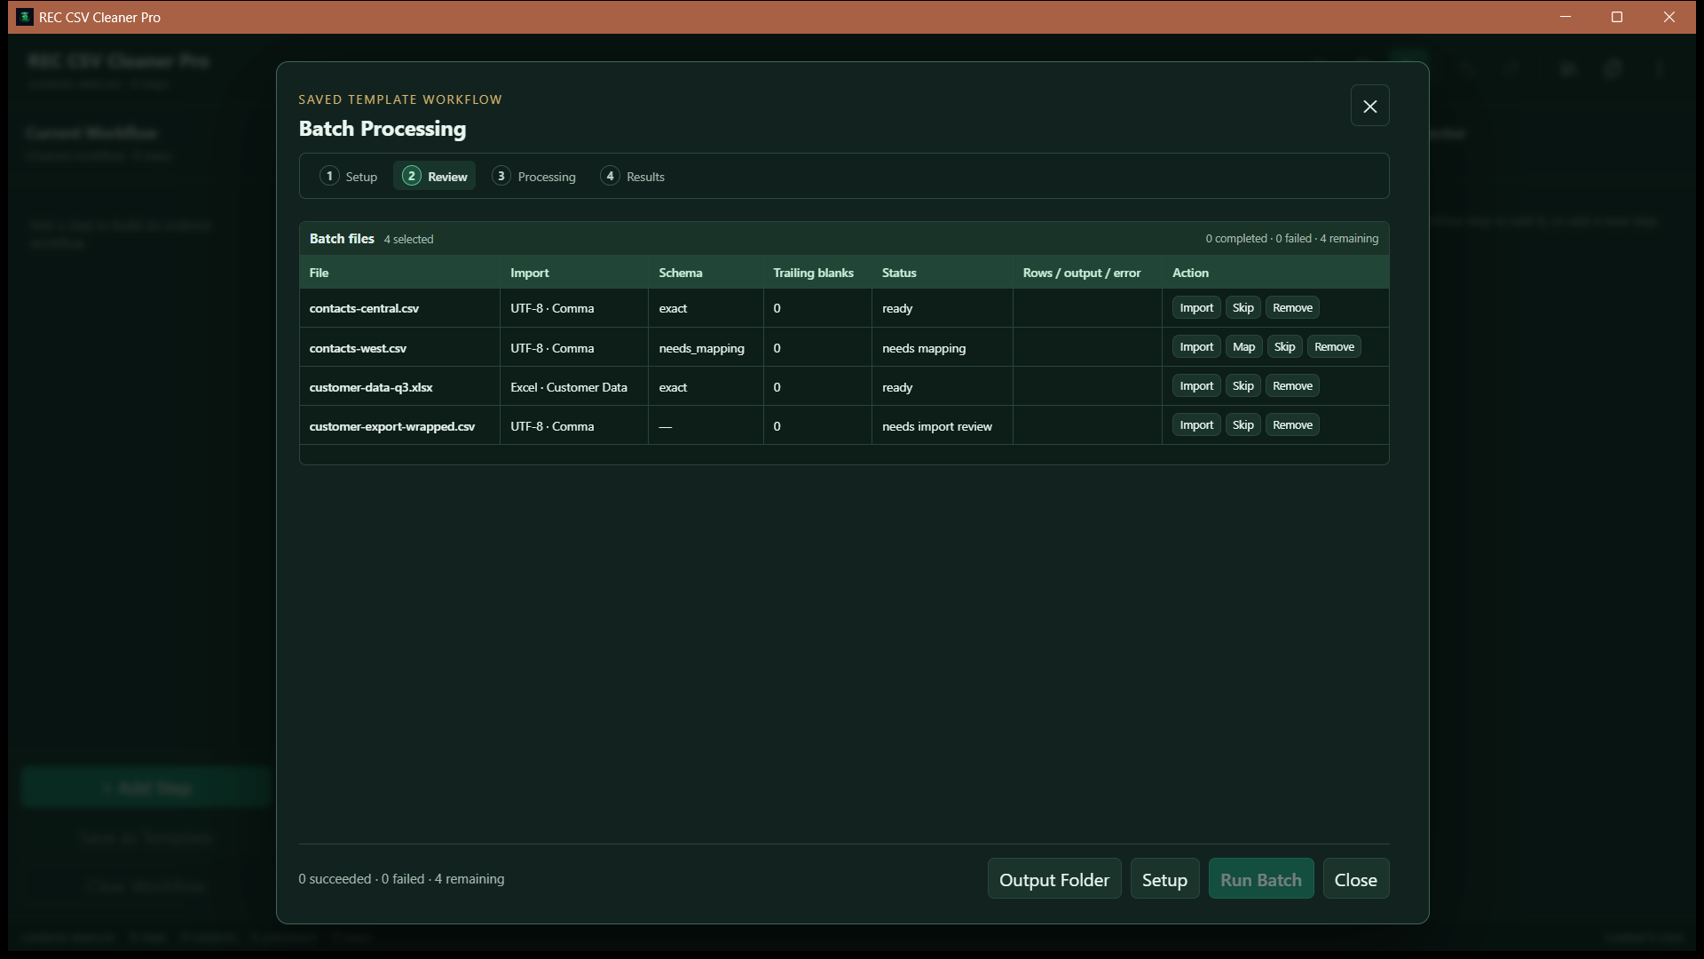Click Import for customer-export-wrapped.csv
This screenshot has height=959, width=1704.
(1196, 424)
